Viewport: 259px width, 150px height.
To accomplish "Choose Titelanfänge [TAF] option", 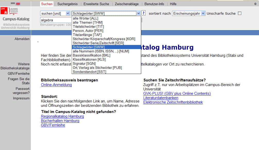I will (x=106, y=35).
